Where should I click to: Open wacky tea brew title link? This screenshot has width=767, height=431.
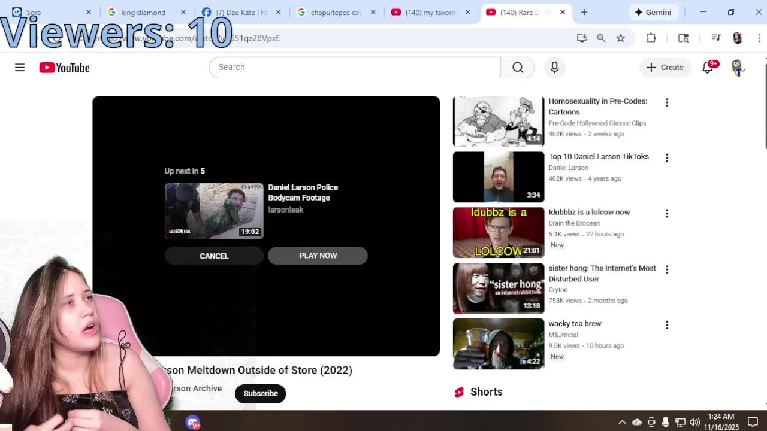click(x=575, y=324)
